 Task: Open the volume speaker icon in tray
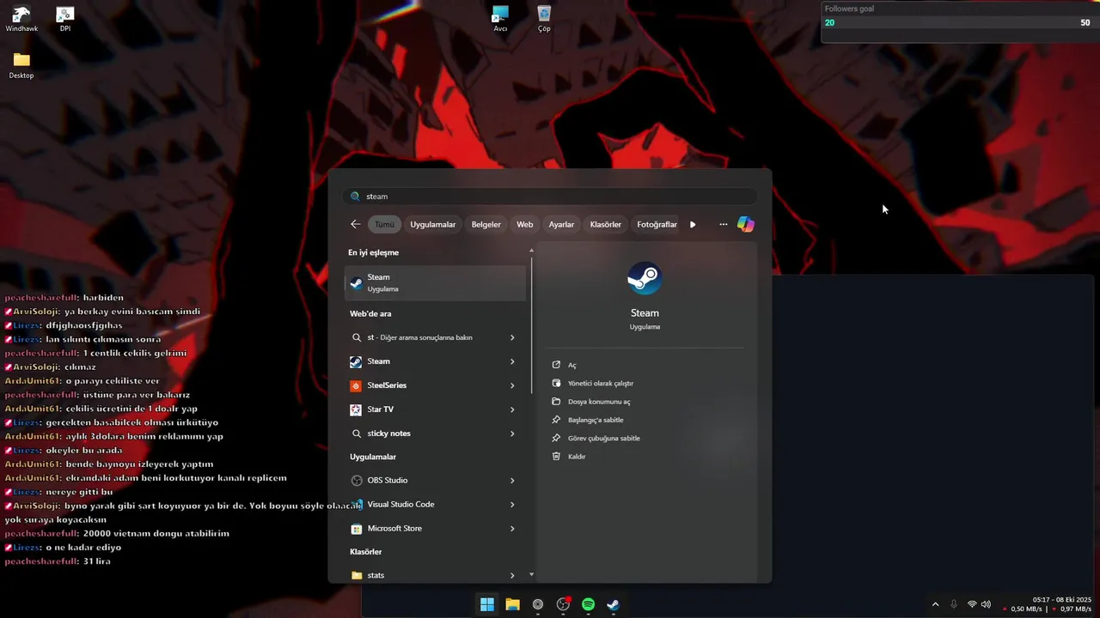[986, 604]
